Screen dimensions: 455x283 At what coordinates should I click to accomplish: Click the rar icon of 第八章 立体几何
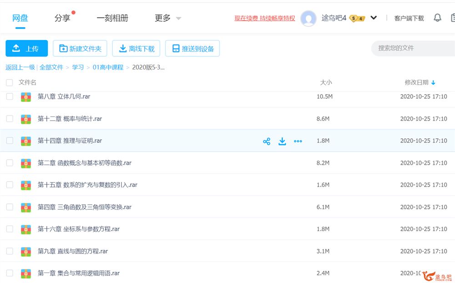[26, 96]
